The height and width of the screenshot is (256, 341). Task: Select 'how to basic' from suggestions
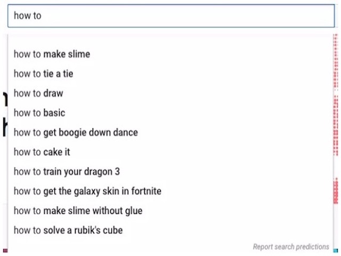(39, 113)
